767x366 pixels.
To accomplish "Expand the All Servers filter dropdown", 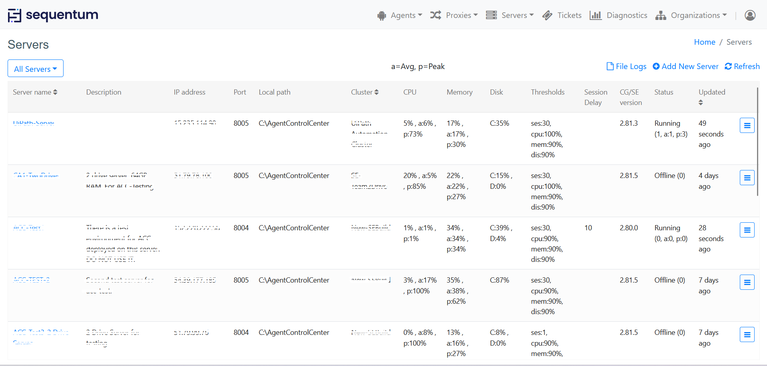I will point(36,69).
